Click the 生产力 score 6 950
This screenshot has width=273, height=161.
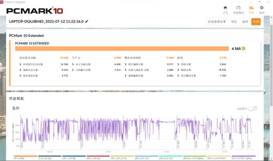tap(117, 58)
